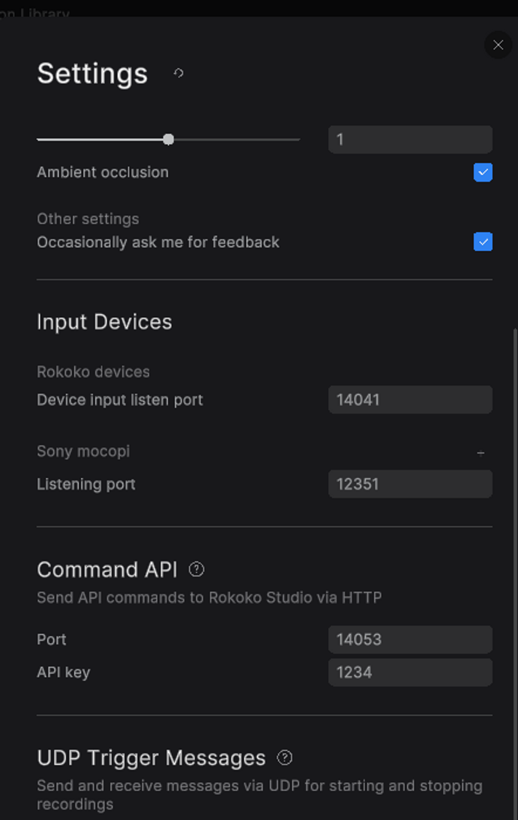Click the Device input listen port field
This screenshot has height=820, width=518.
410,400
